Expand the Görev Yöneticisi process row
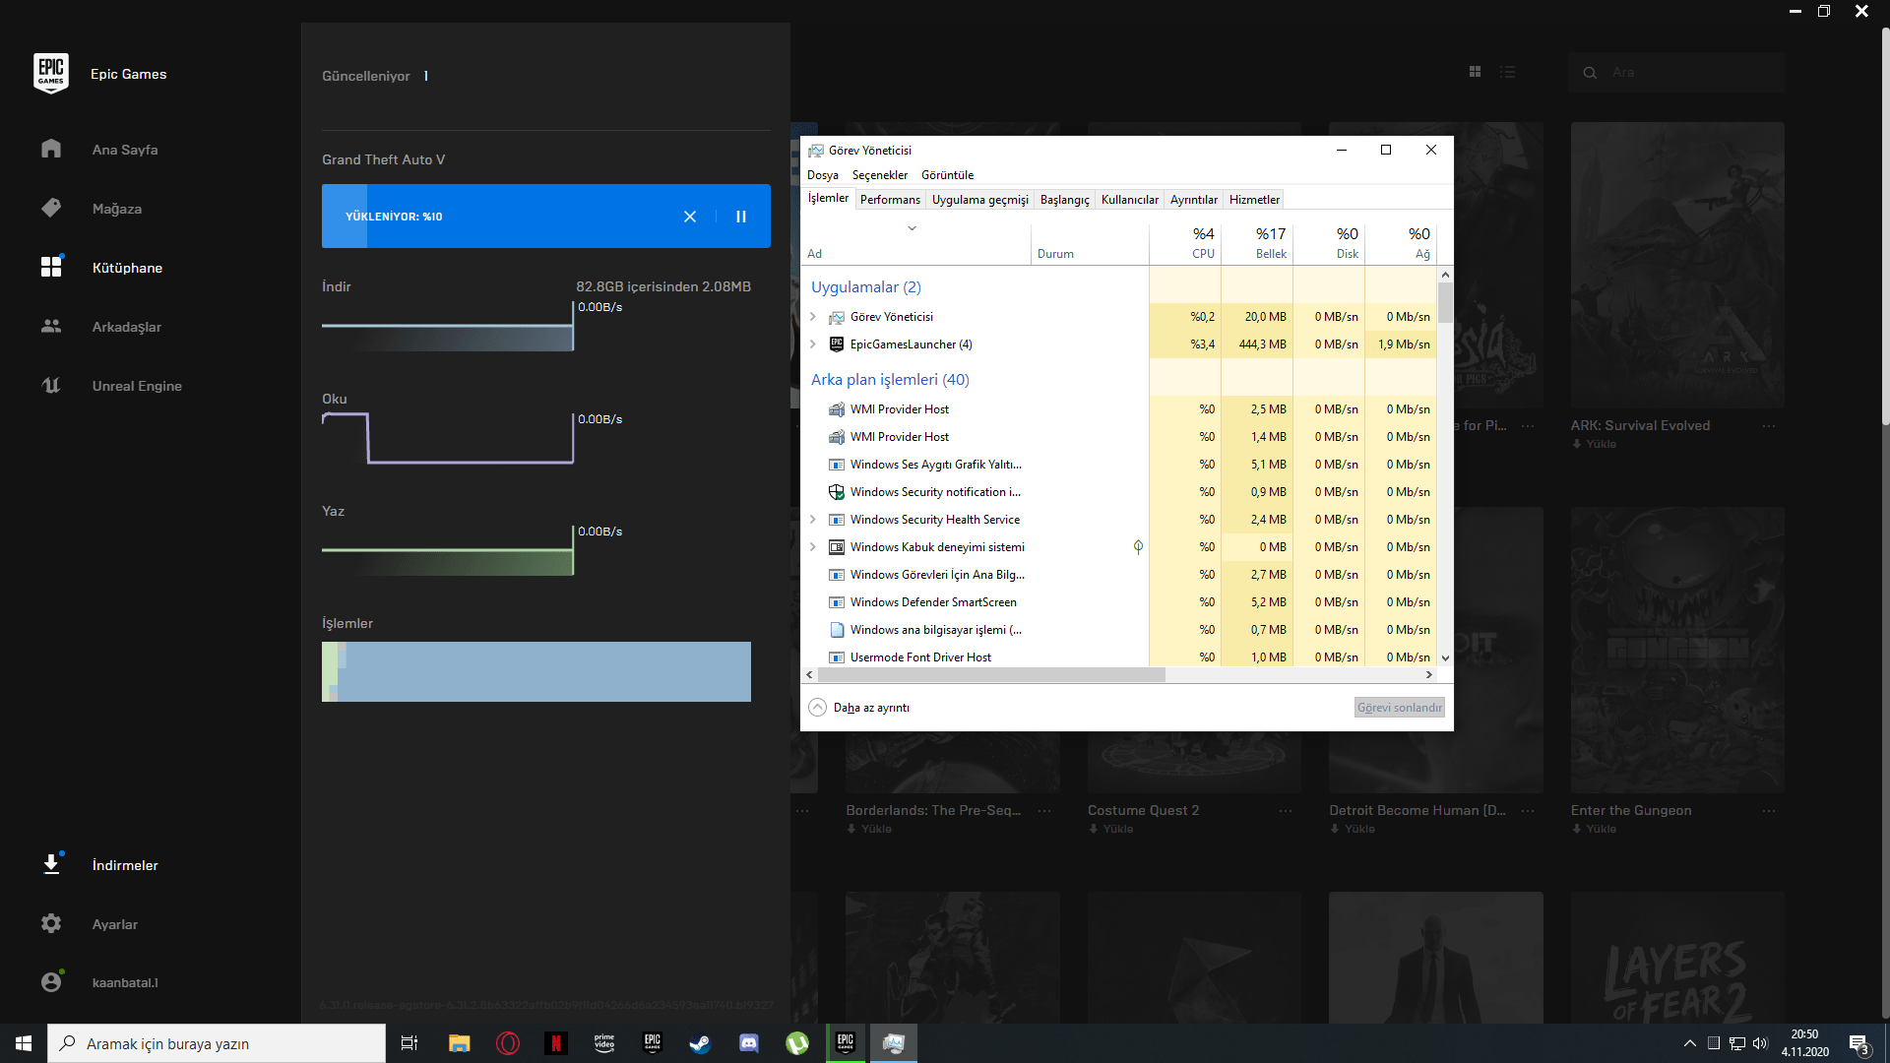1890x1063 pixels. [x=813, y=316]
